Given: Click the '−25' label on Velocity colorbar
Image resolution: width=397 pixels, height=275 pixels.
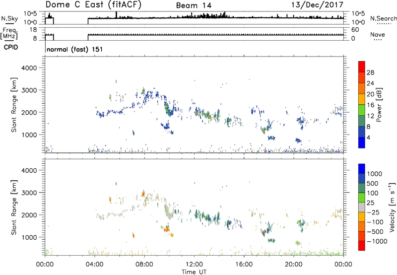Looking at the screenshot, I should pos(373,212).
